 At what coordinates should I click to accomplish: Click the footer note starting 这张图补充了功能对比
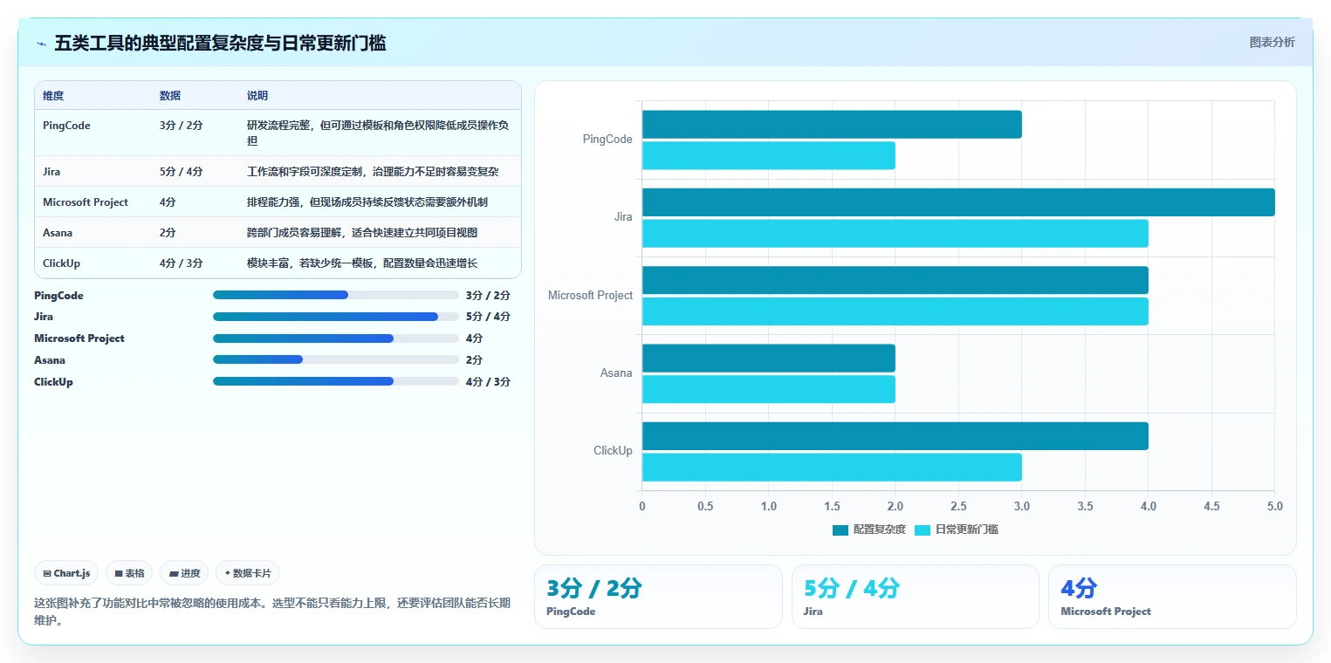(272, 612)
